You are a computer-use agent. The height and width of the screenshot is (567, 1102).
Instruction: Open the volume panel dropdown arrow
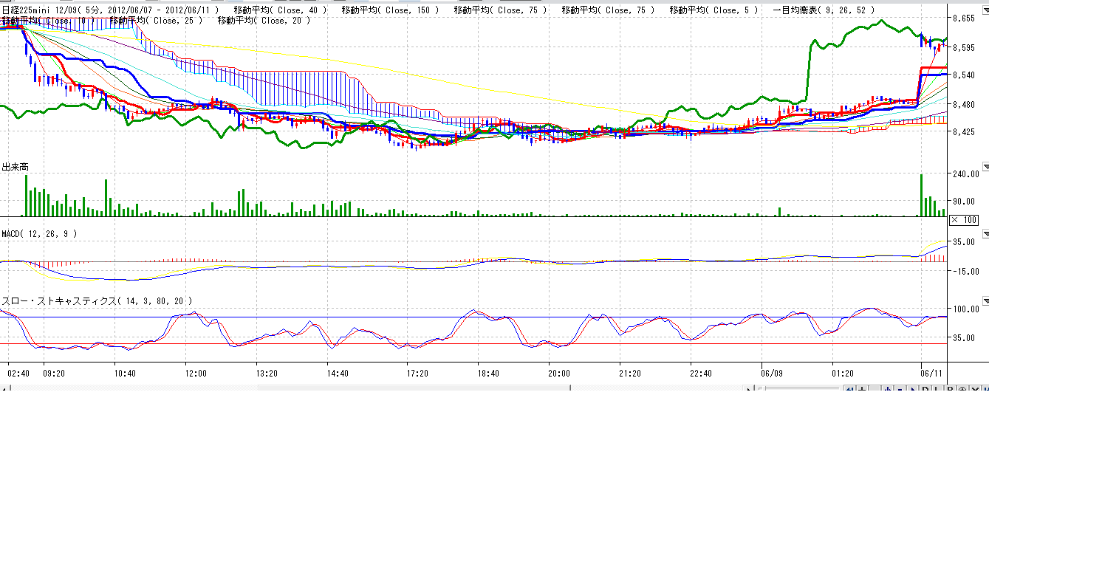985,167
